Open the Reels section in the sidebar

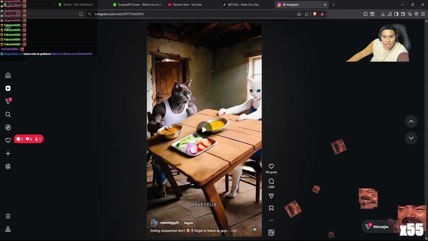[x=8, y=88]
